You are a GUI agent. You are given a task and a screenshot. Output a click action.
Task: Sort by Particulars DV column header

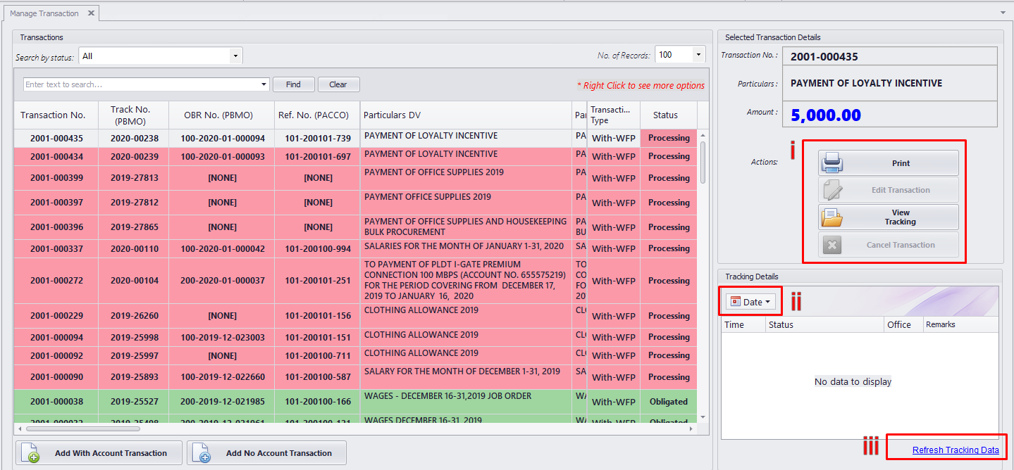pyautogui.click(x=466, y=115)
